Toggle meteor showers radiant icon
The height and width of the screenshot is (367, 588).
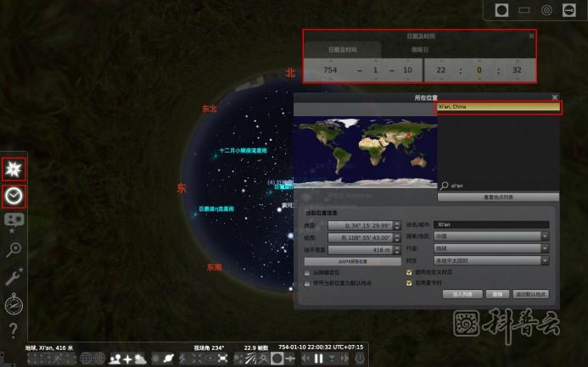(250, 359)
